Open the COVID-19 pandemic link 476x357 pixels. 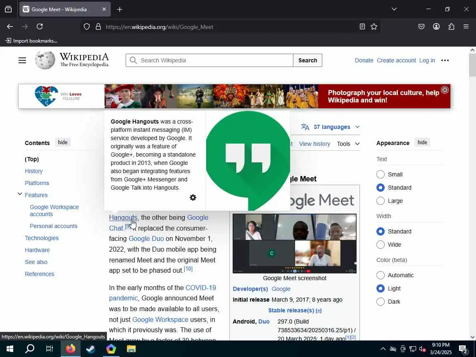201,288
